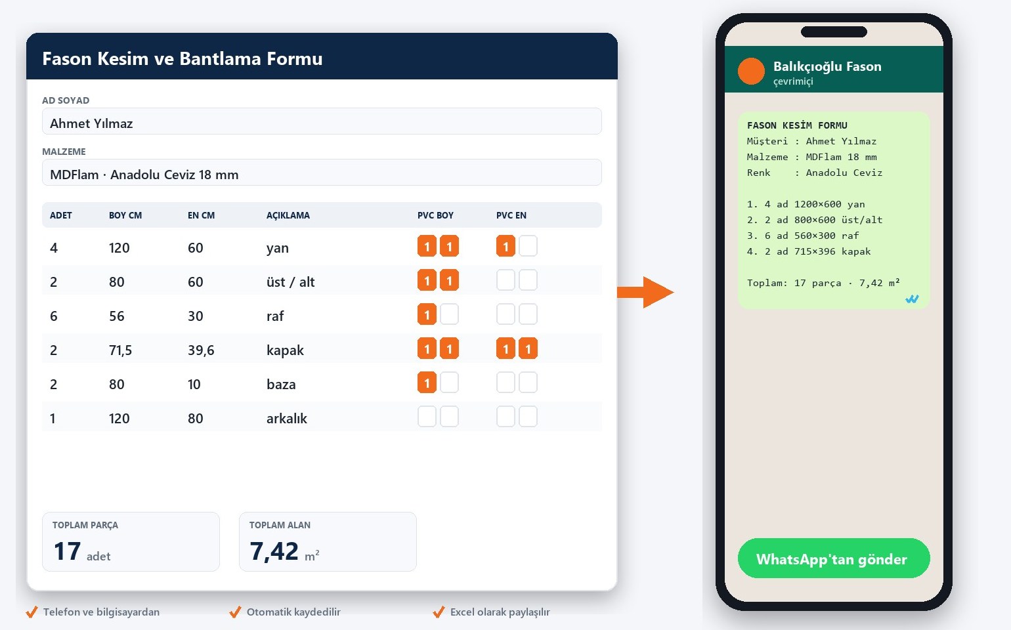
Task: Click the orange avatar of Balıkçıoğlu Fason
Action: click(x=751, y=72)
